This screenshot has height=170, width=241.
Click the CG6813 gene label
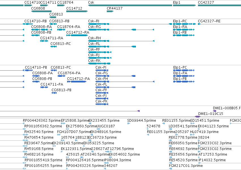pos(56,14)
